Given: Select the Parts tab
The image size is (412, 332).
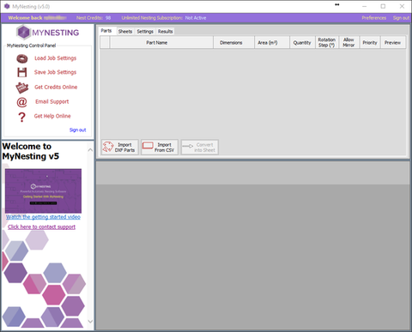Looking at the screenshot, I should (106, 31).
